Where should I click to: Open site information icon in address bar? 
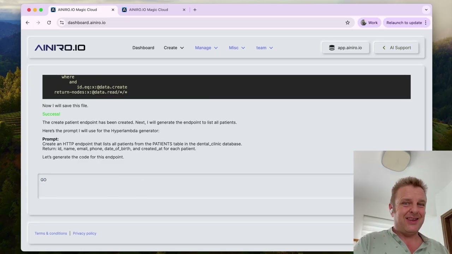click(x=62, y=23)
